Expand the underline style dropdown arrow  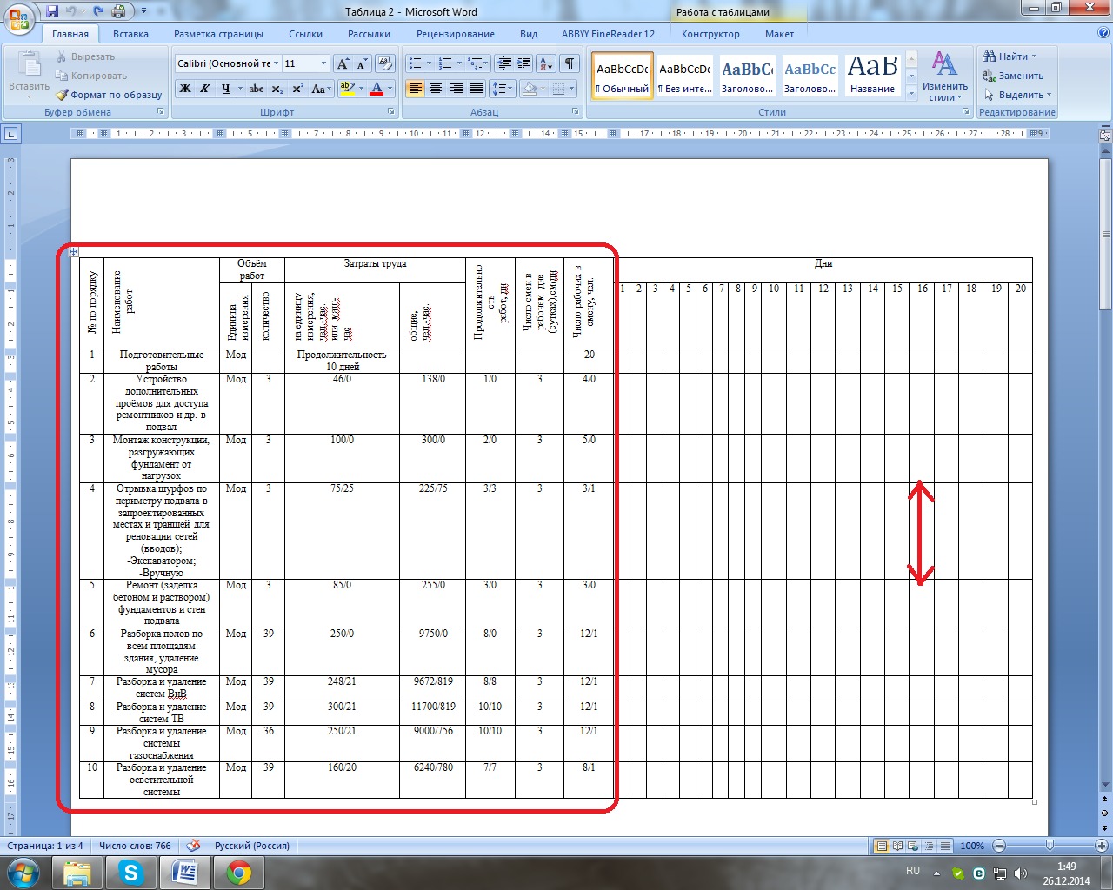coord(239,89)
